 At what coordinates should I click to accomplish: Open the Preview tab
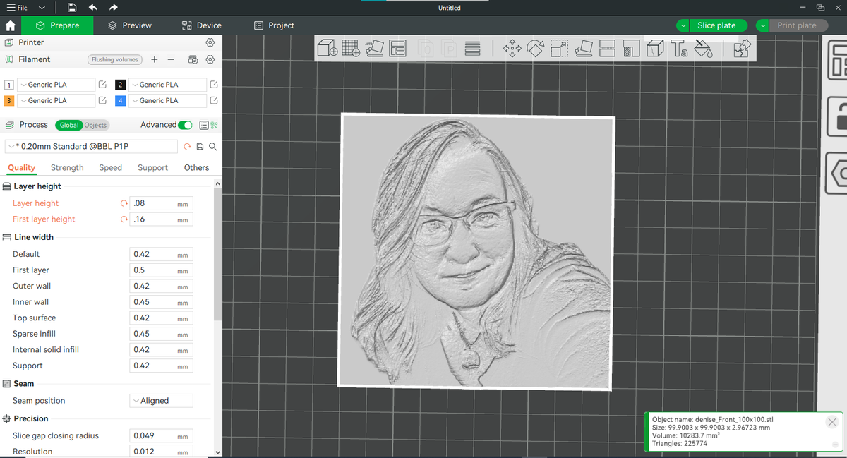[x=130, y=25]
